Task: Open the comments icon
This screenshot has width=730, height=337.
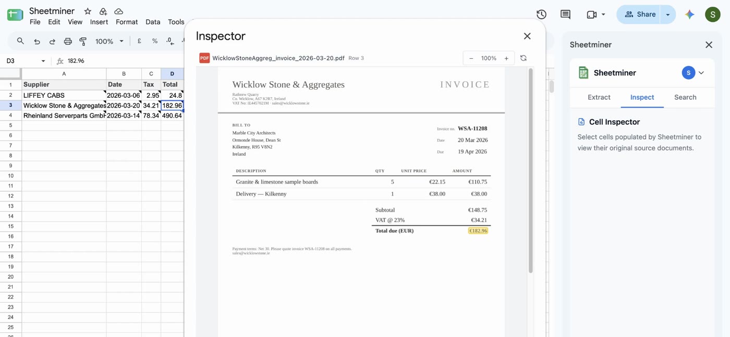Action: click(x=565, y=15)
